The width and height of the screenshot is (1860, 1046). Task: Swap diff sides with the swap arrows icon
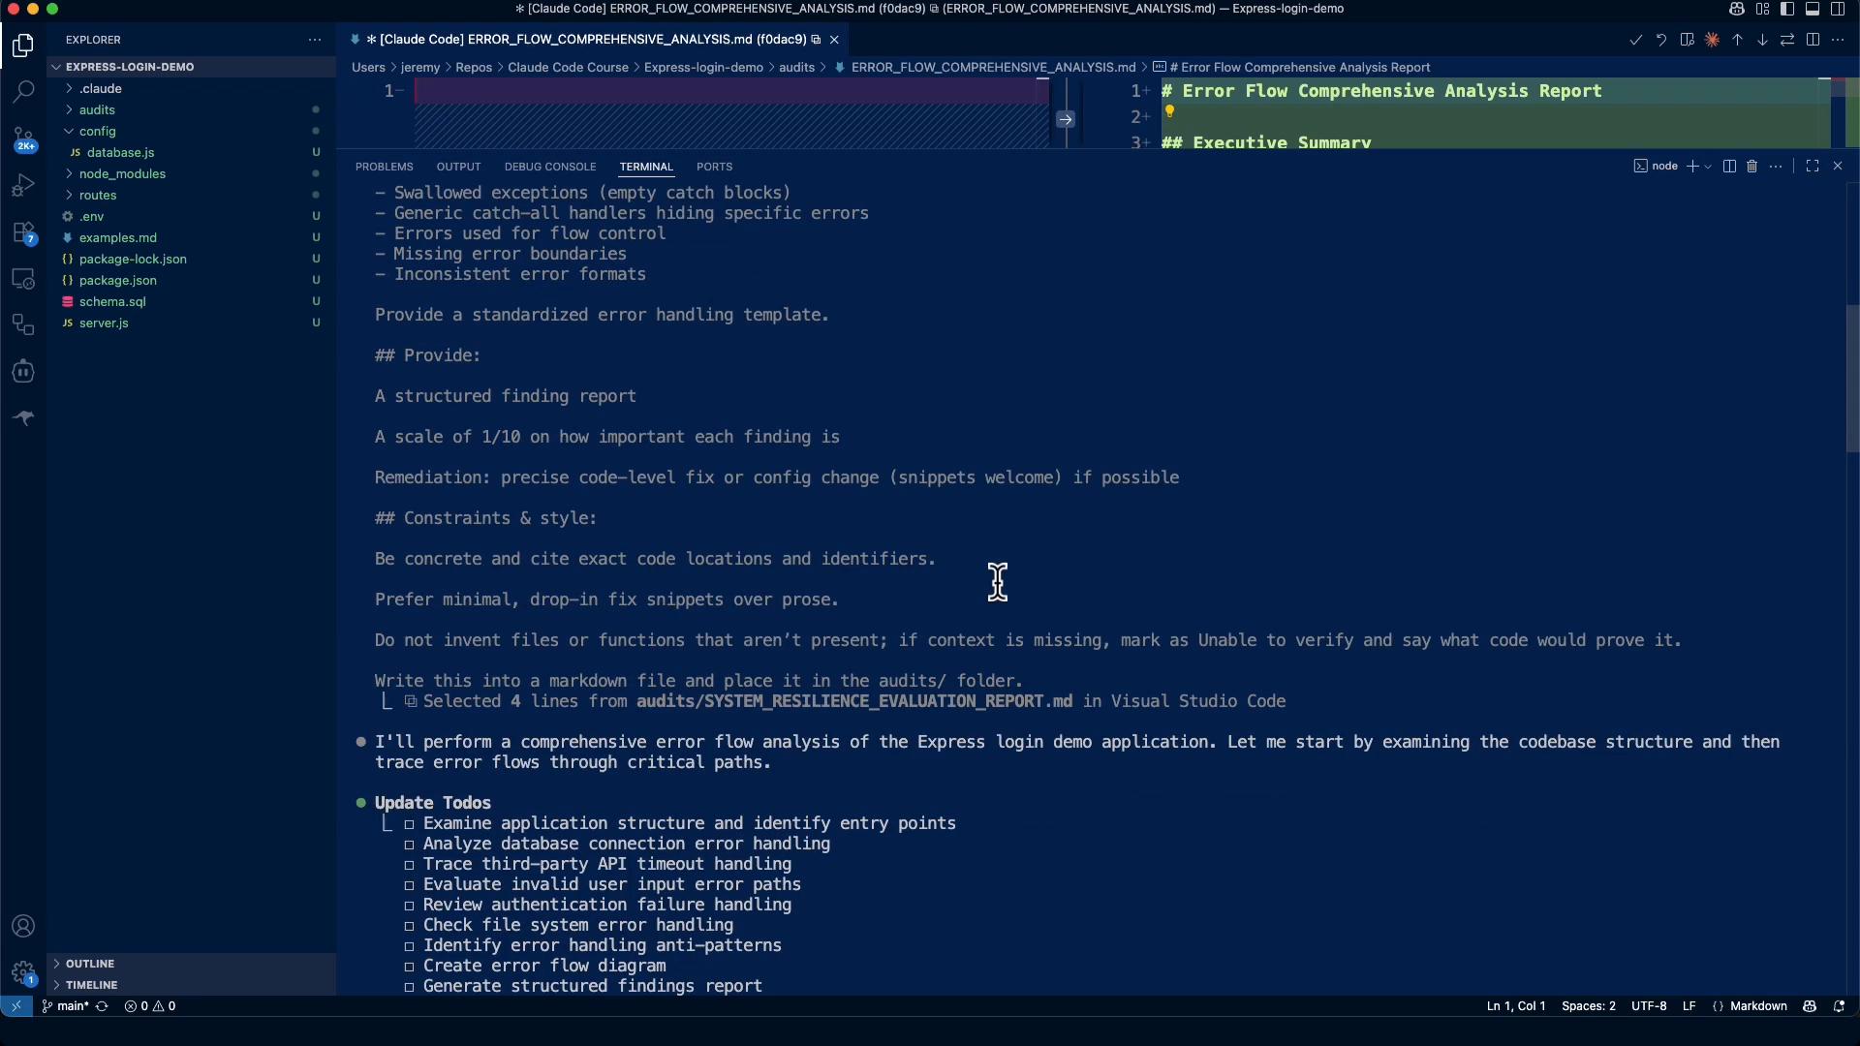tap(1787, 40)
